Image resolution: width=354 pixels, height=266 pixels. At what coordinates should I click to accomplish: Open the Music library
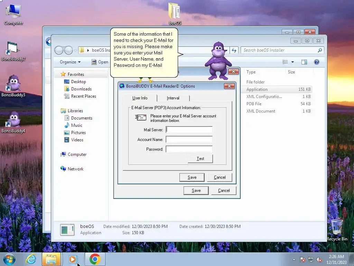coord(76,125)
